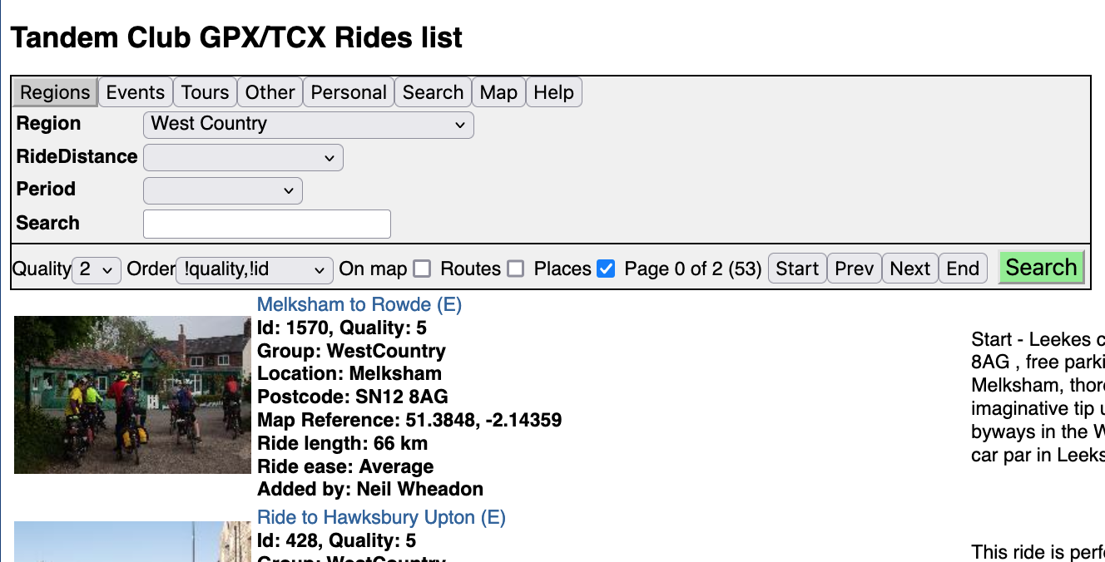Open the Other tab
The width and height of the screenshot is (1105, 562).
click(270, 92)
